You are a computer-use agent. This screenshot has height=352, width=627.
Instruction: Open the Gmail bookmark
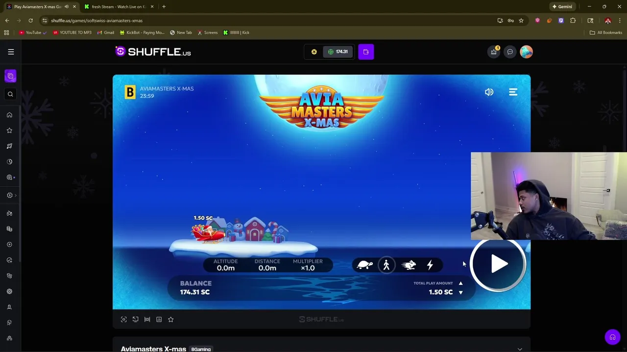point(105,32)
